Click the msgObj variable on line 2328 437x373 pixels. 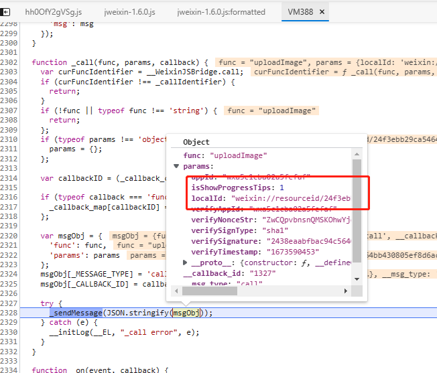pyautogui.click(x=186, y=313)
